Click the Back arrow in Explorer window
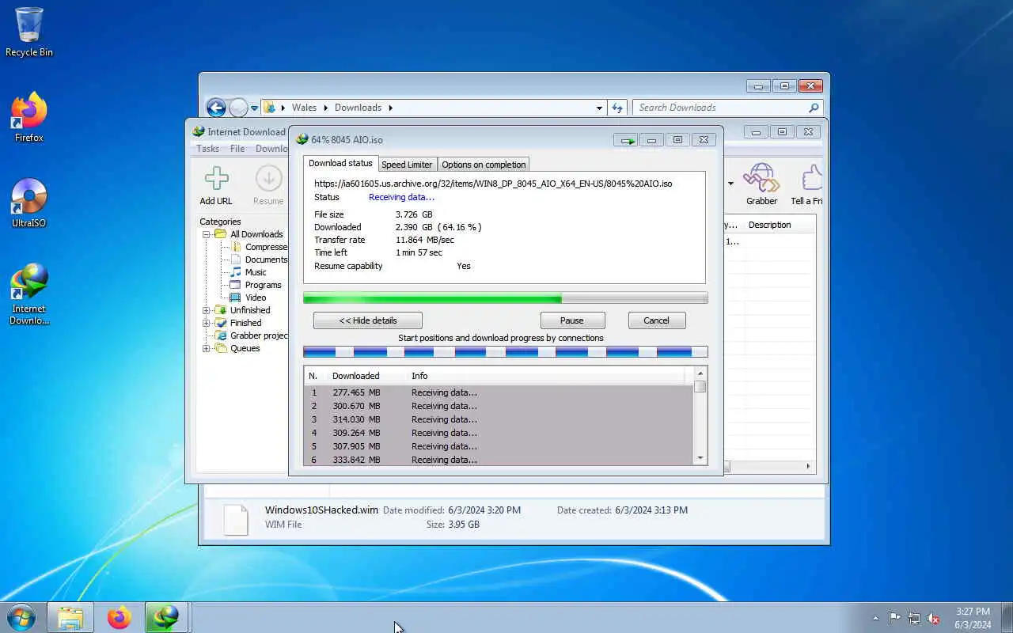Viewport: 1013px width, 633px height. coord(216,108)
